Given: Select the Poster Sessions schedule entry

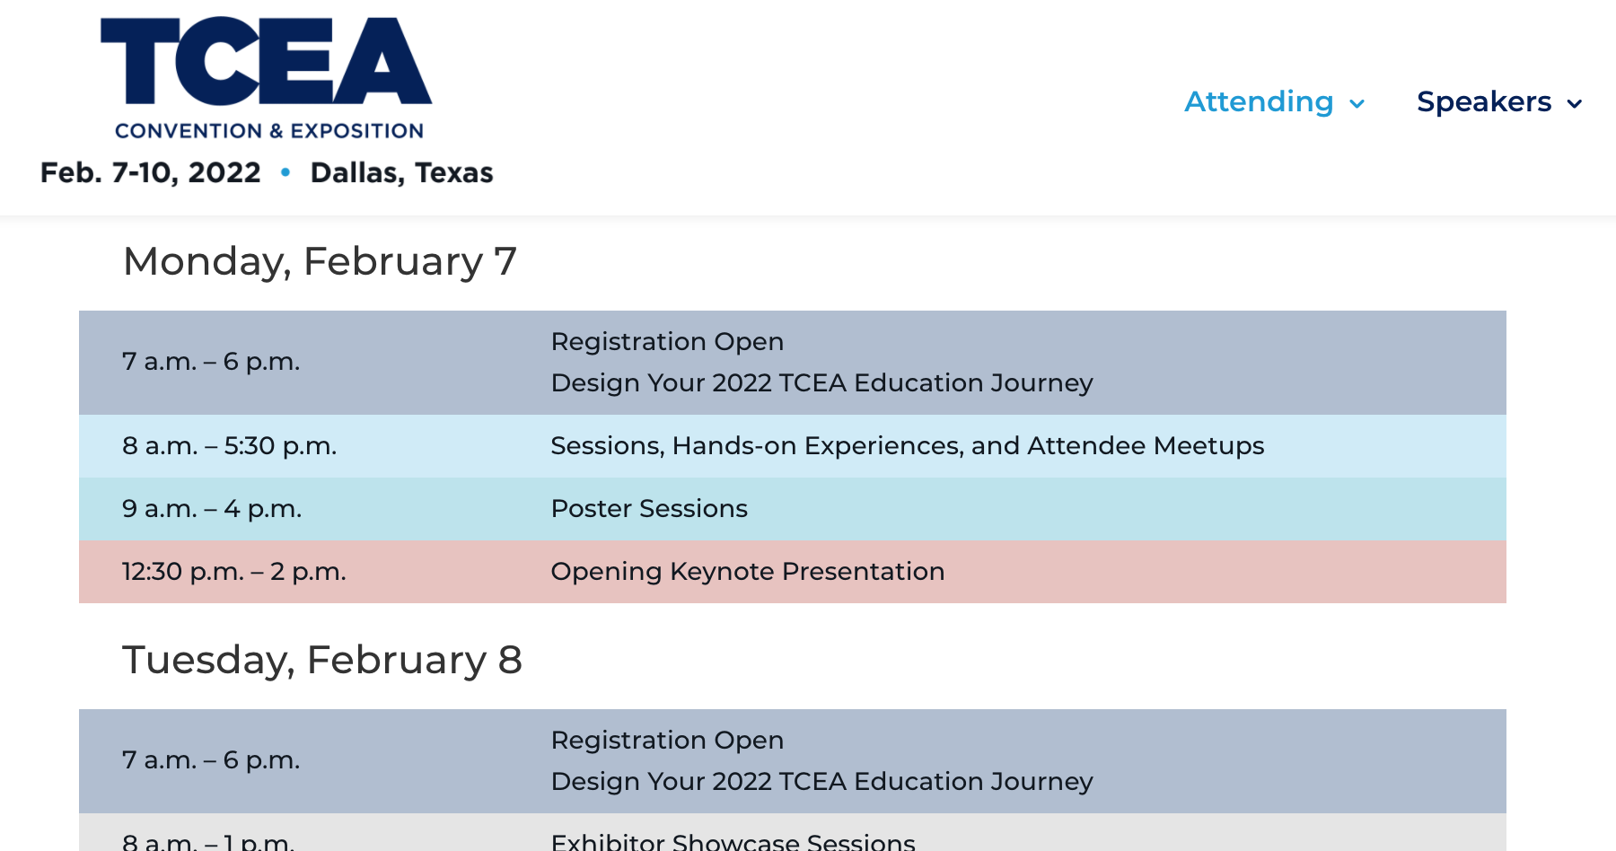Looking at the screenshot, I should click(649, 509).
